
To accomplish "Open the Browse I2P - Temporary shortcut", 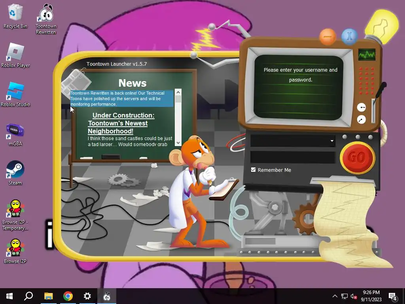I will tap(15, 215).
